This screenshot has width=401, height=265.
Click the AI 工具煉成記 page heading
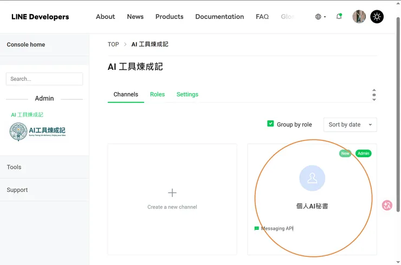(x=135, y=67)
